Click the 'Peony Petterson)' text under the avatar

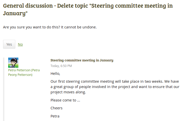click(x=20, y=75)
